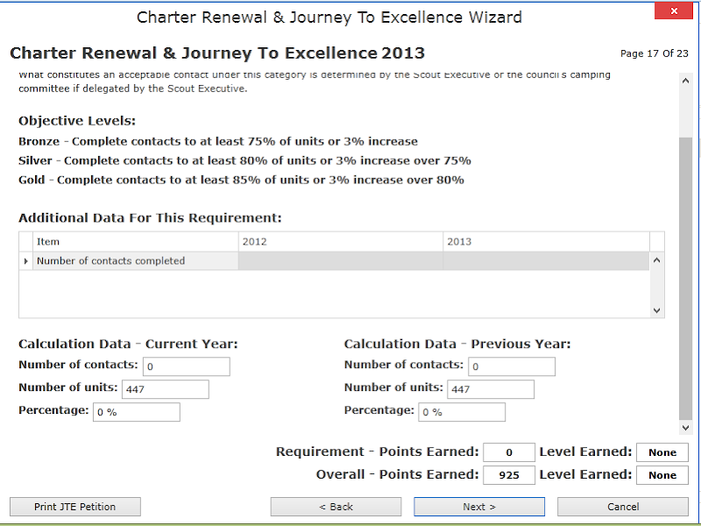Click the Item column header

click(x=136, y=242)
